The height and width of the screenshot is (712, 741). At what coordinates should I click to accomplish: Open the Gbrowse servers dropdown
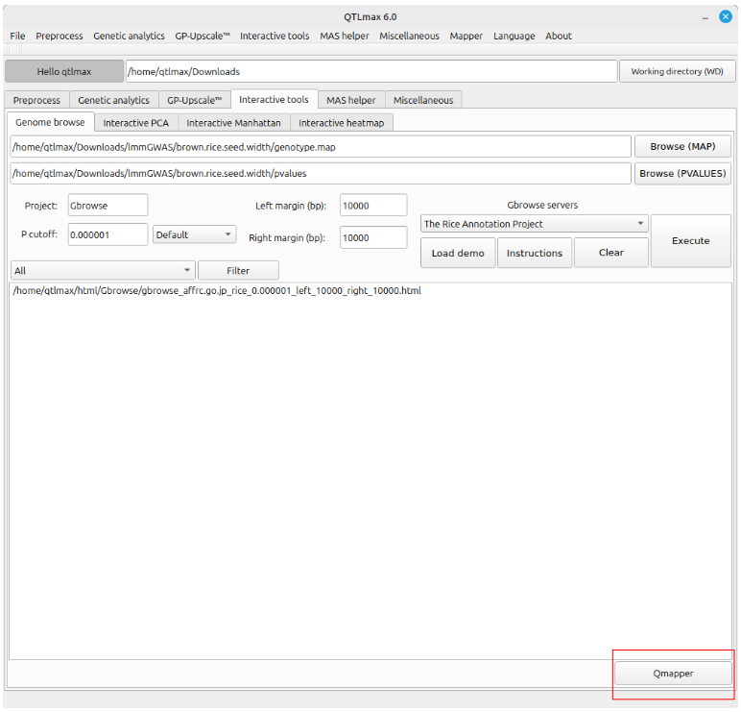(x=534, y=224)
